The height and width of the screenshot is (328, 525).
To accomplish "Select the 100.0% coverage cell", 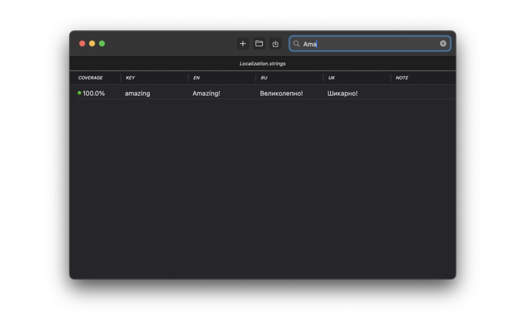I will coord(93,93).
